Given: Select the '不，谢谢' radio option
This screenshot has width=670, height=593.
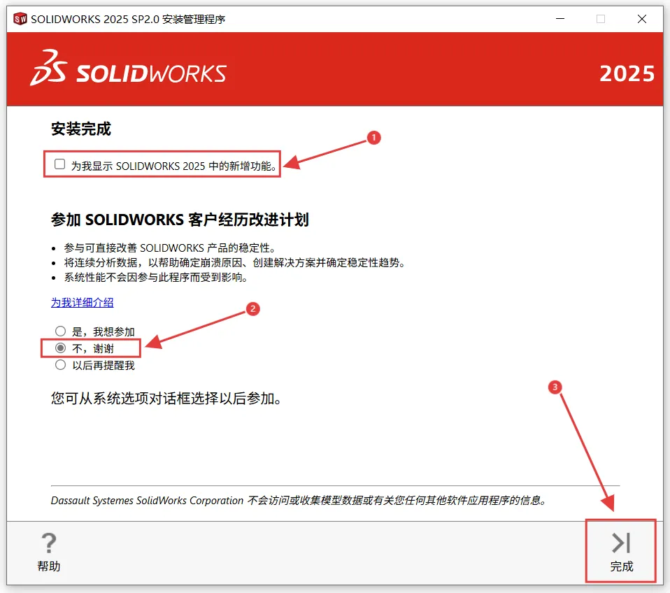Looking at the screenshot, I should coord(60,348).
